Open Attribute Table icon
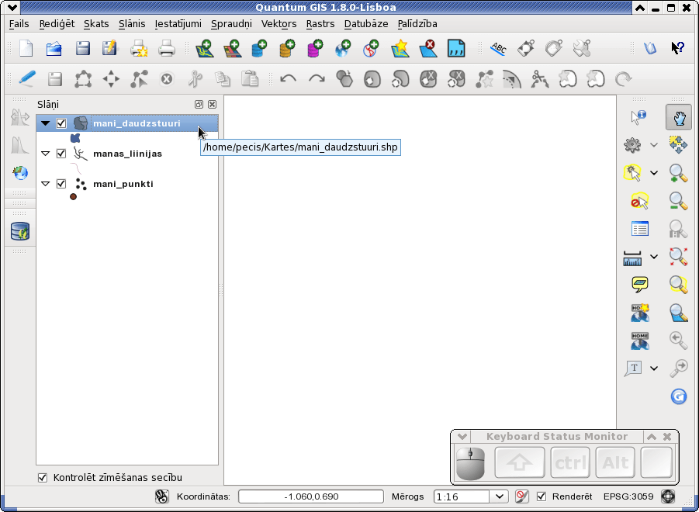The image size is (699, 512). tap(640, 229)
